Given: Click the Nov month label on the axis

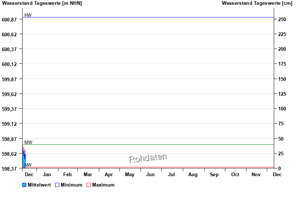Looking at the screenshot, I should click(x=256, y=174).
